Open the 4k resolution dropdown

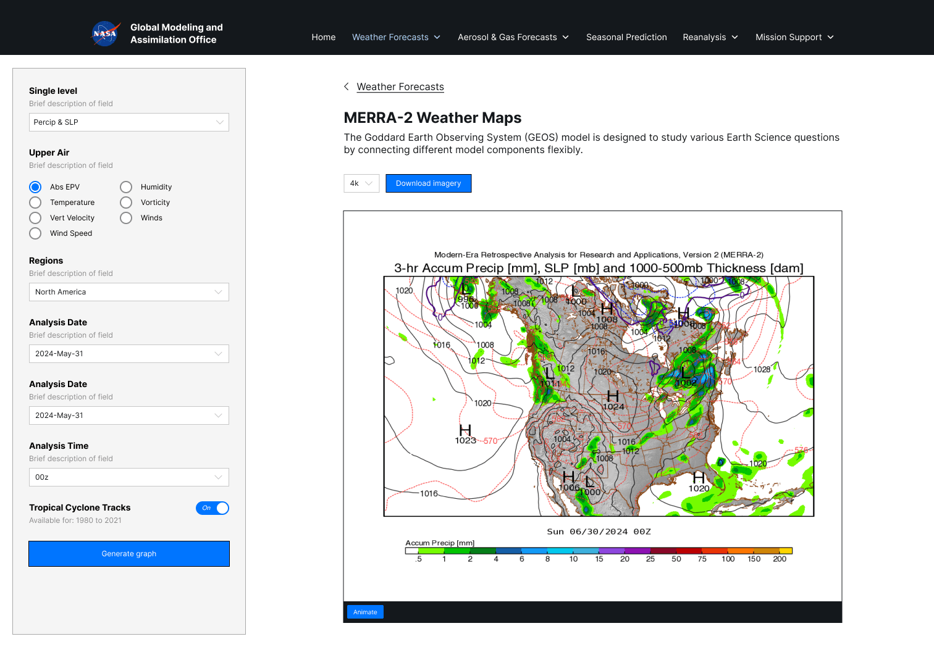361,183
